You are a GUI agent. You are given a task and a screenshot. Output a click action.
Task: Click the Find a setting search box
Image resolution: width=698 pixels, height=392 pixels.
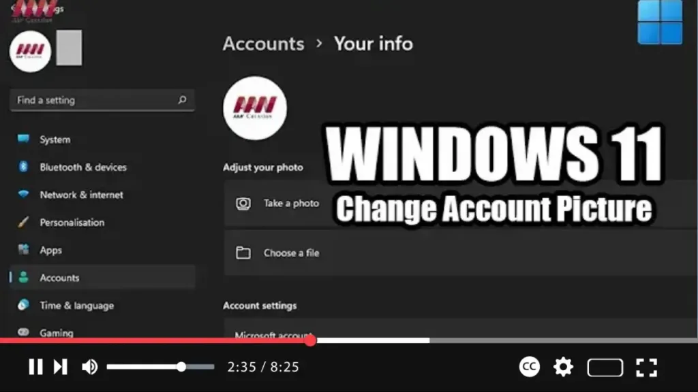[x=95, y=100]
